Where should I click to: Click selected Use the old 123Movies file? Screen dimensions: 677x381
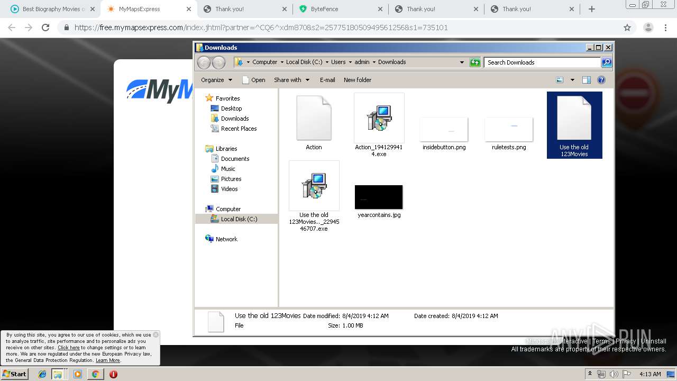[574, 125]
